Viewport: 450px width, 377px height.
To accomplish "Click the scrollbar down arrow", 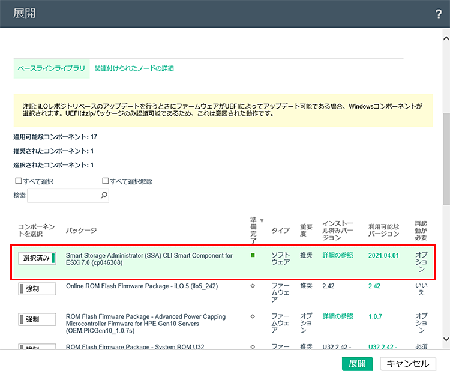I will 446,339.
